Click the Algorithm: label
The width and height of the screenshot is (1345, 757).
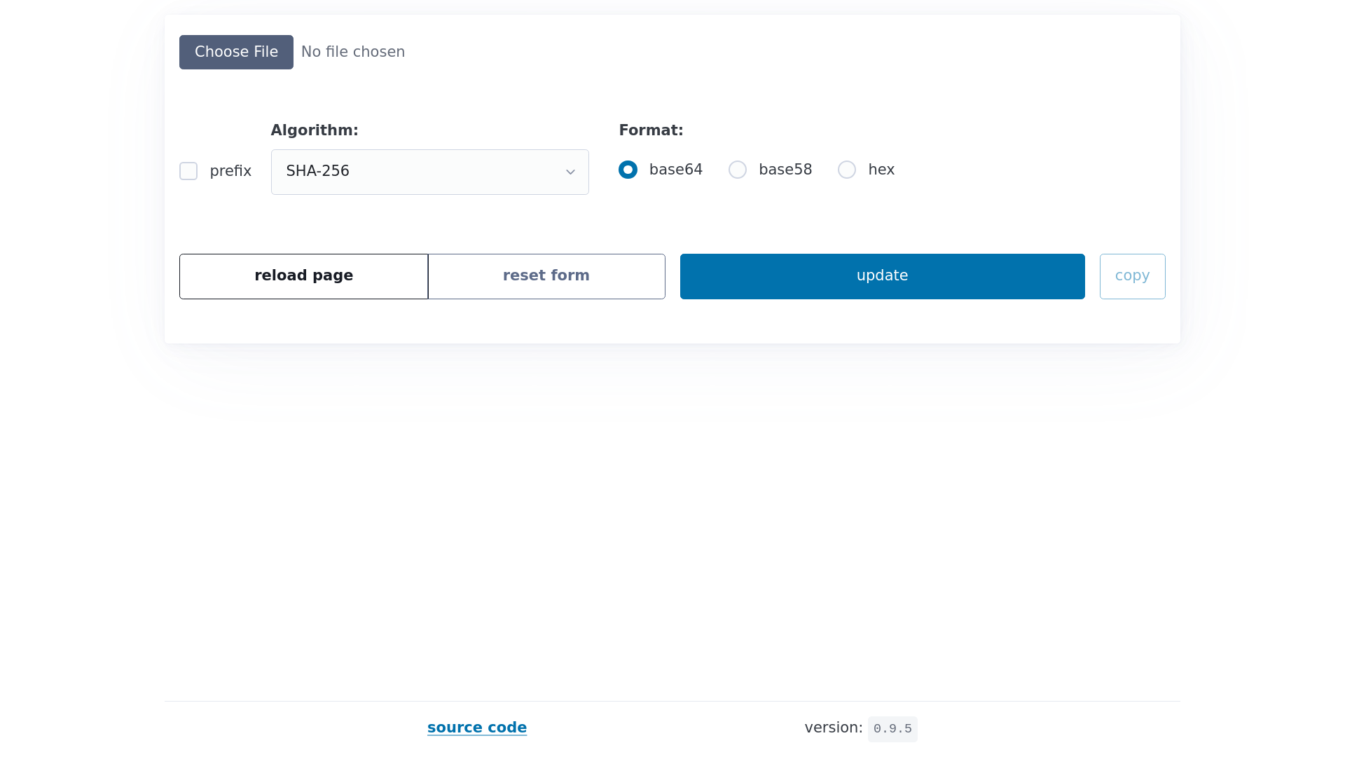pos(315,130)
